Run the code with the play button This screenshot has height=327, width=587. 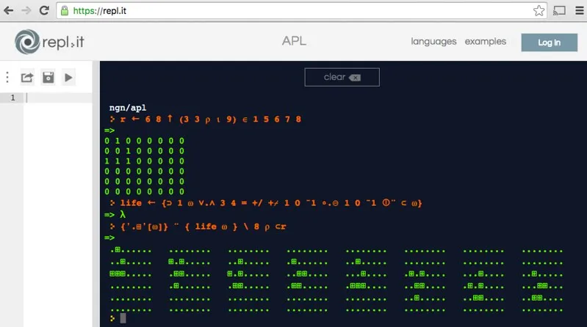click(68, 78)
